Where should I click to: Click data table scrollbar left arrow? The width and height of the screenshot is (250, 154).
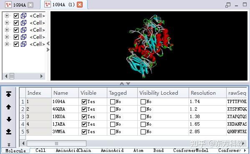(x=23, y=144)
